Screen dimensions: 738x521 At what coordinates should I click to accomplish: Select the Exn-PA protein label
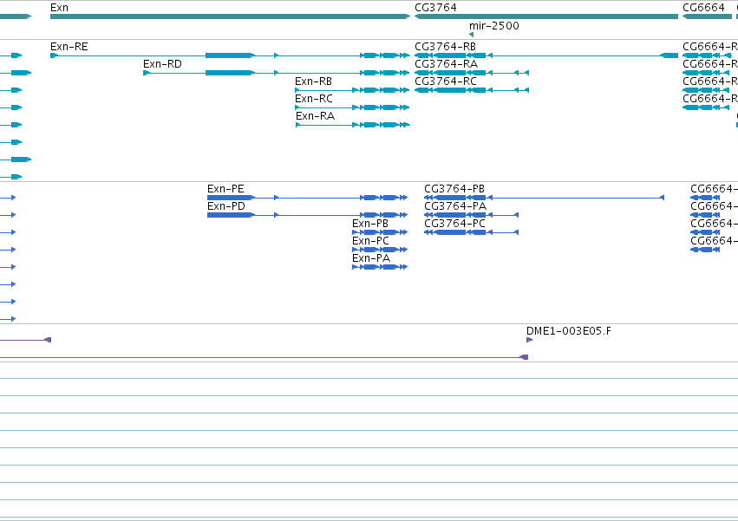click(371, 258)
